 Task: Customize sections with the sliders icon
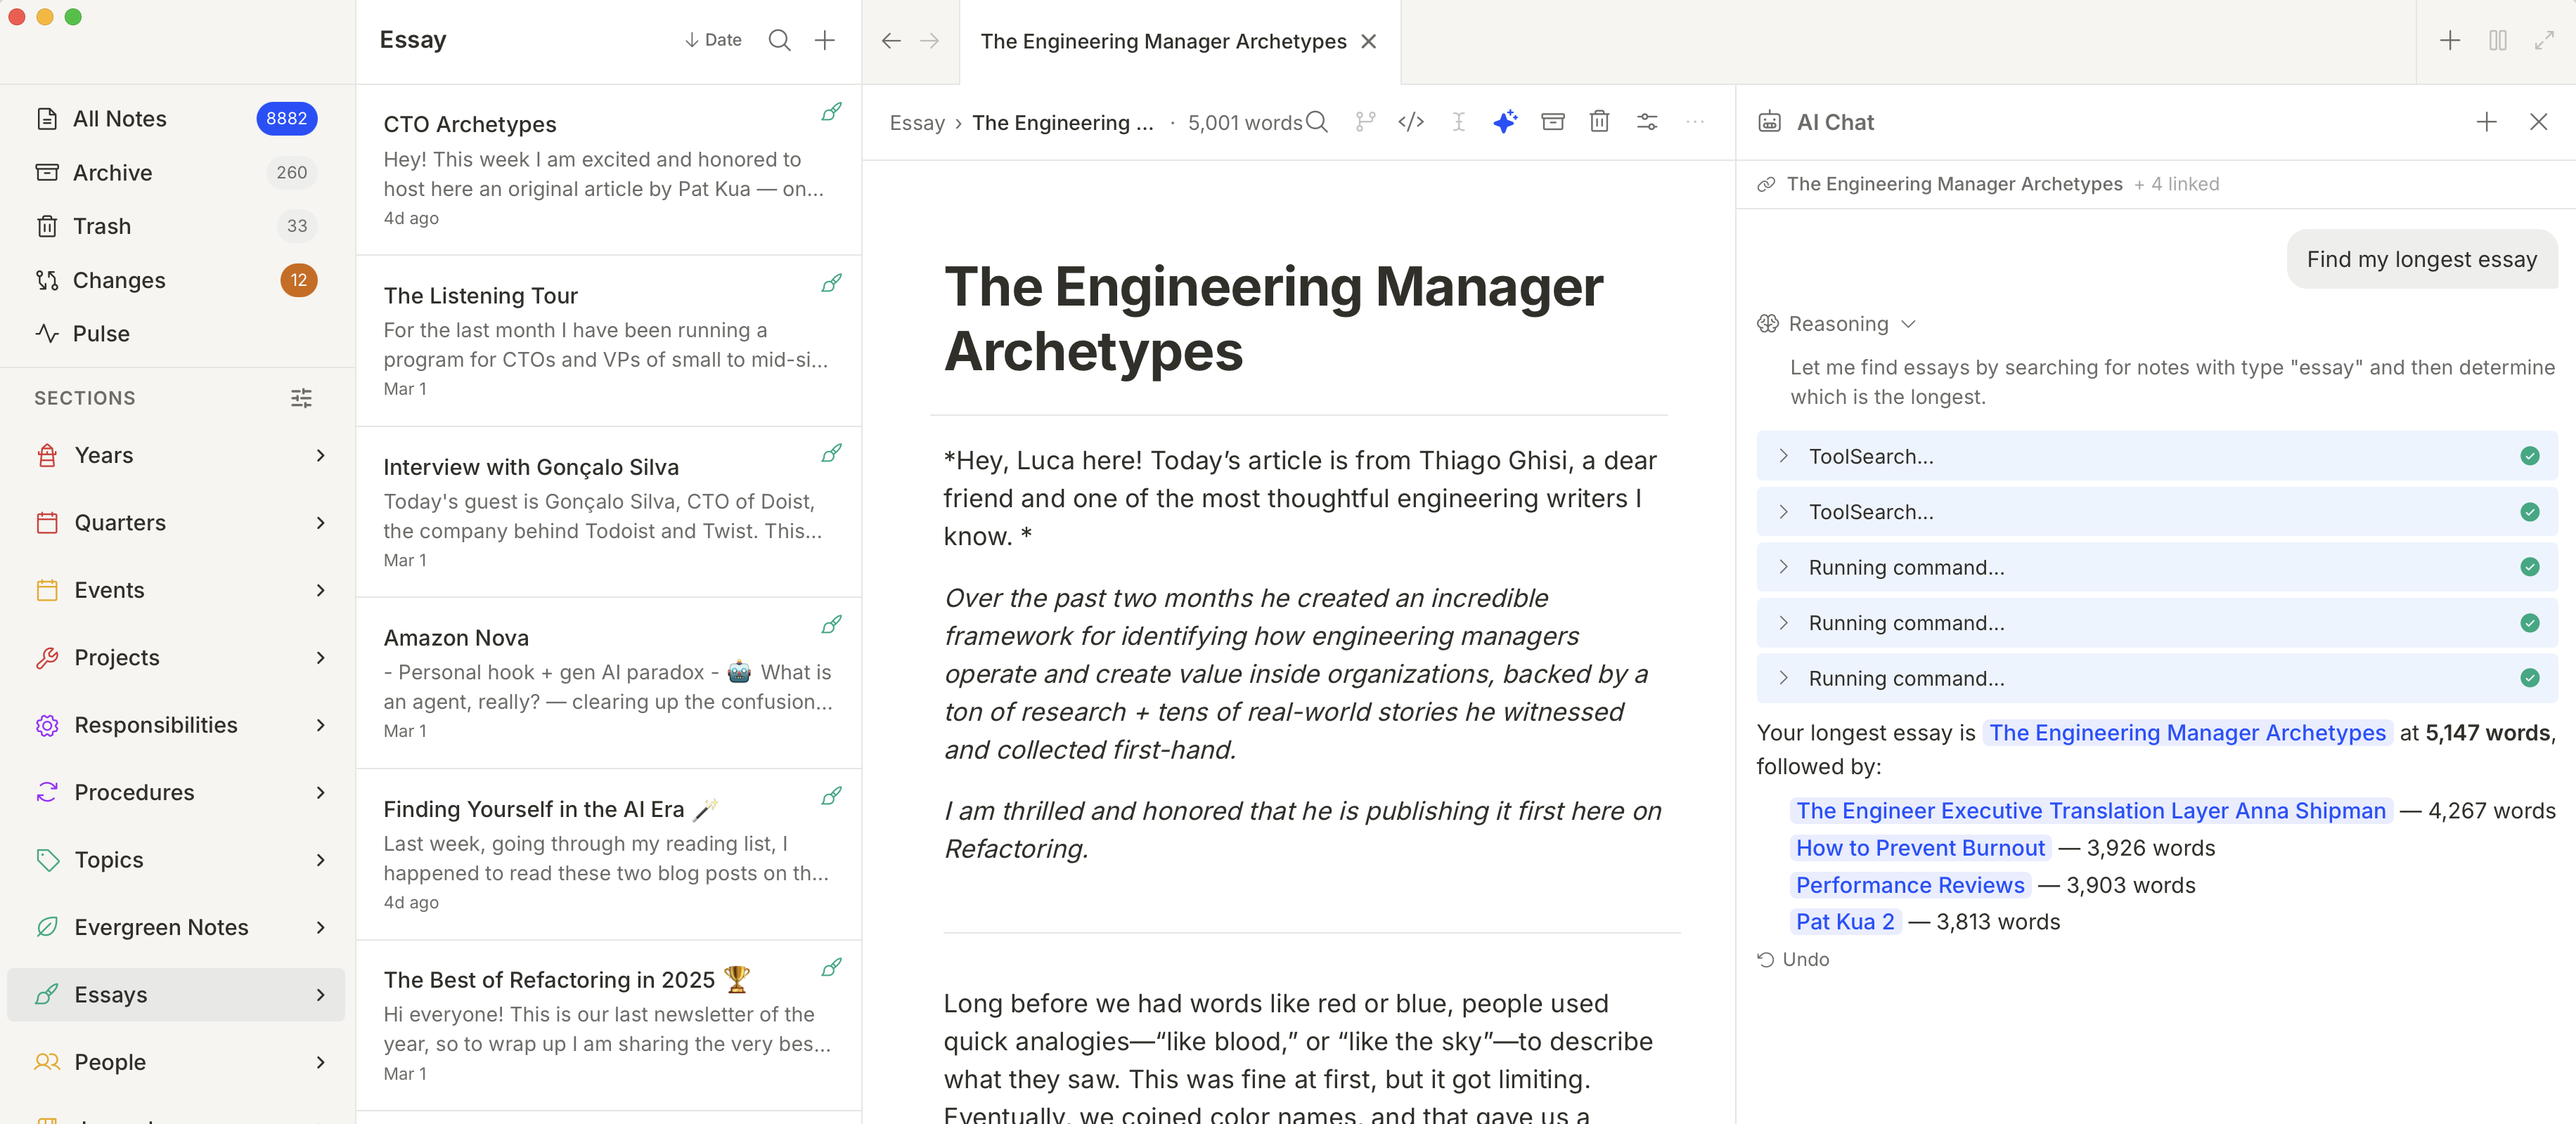click(x=301, y=398)
